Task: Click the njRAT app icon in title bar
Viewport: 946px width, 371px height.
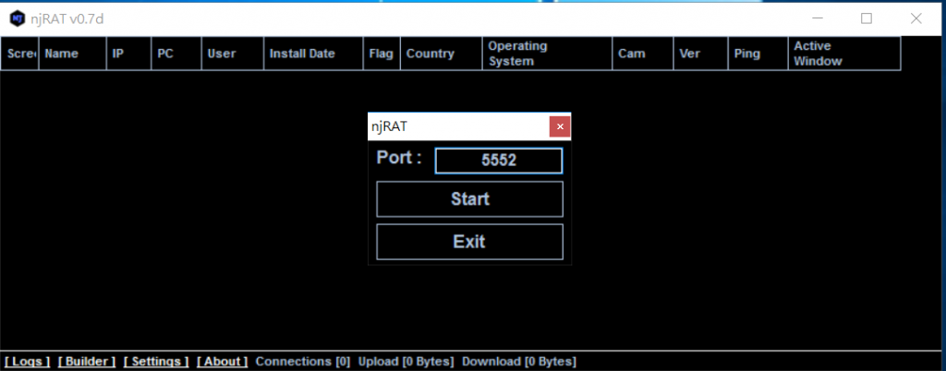Action: coord(18,18)
